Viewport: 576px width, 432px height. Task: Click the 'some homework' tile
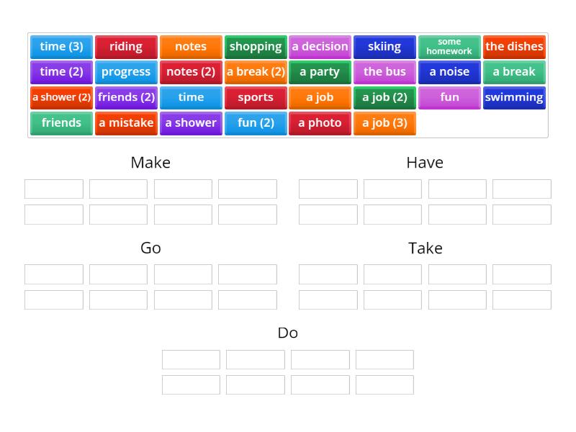click(449, 46)
